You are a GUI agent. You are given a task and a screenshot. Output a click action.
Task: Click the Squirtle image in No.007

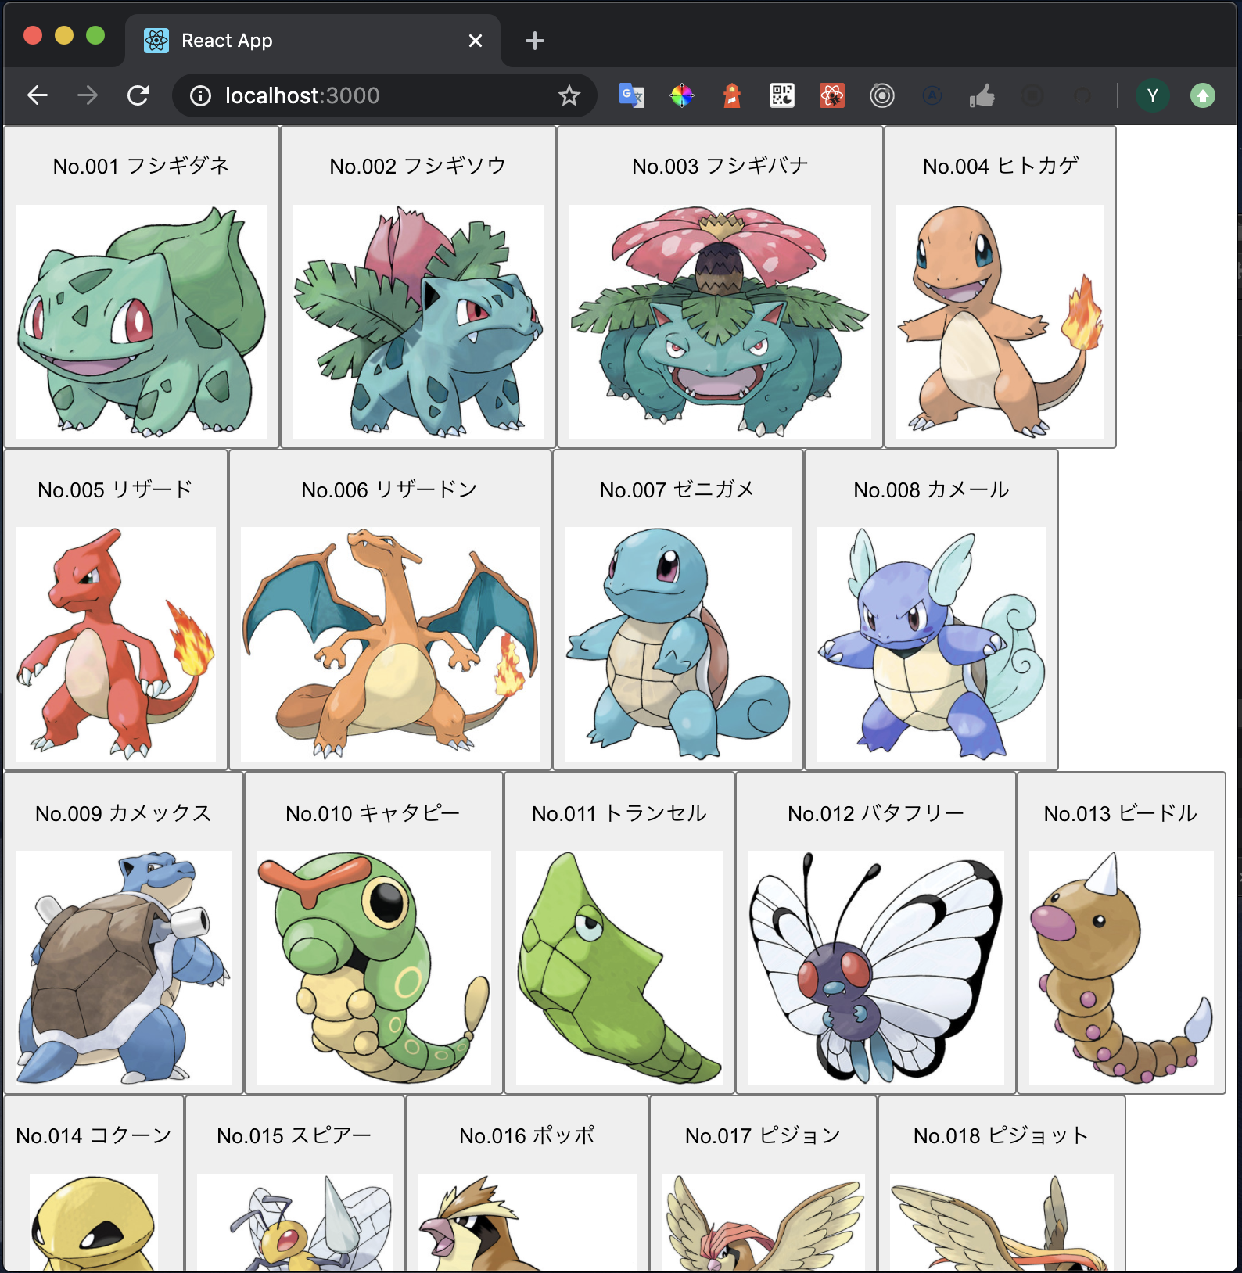(678, 644)
